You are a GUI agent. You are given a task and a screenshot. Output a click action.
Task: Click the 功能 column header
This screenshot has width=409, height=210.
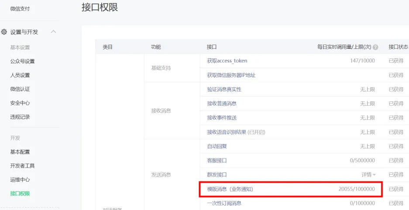(156, 47)
